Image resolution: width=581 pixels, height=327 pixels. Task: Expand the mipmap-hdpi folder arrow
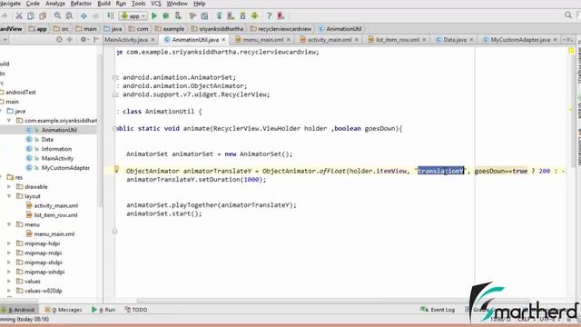(9, 243)
